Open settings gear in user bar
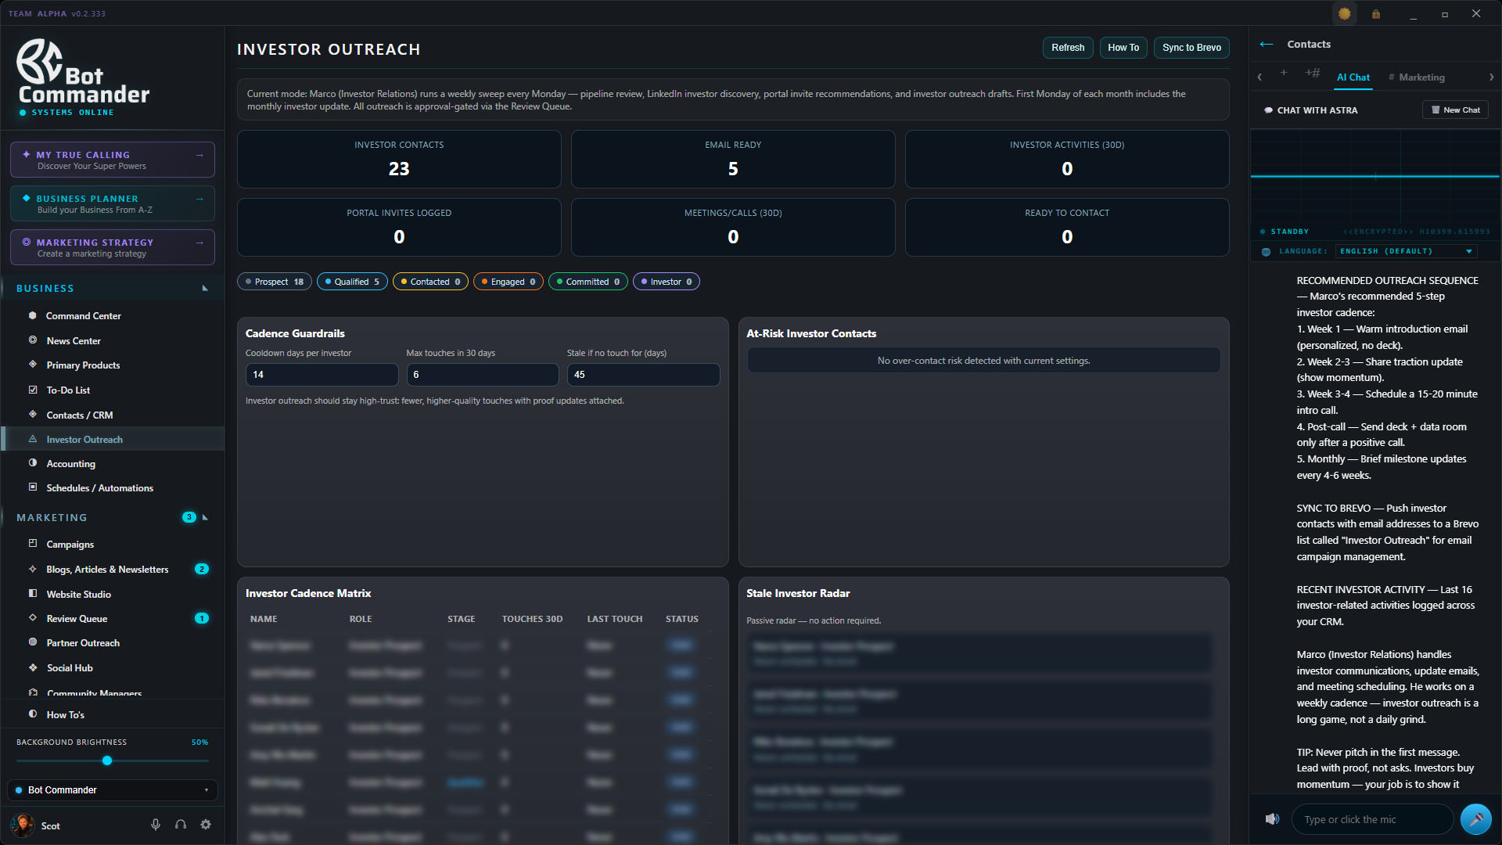1502x845 pixels. (206, 825)
